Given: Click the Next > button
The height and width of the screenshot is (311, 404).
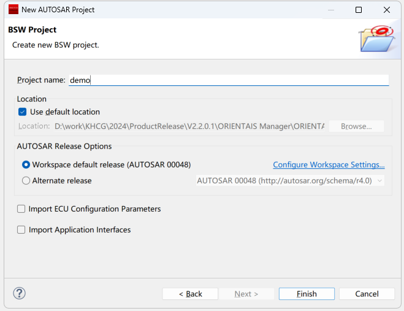Looking at the screenshot, I should click(246, 294).
